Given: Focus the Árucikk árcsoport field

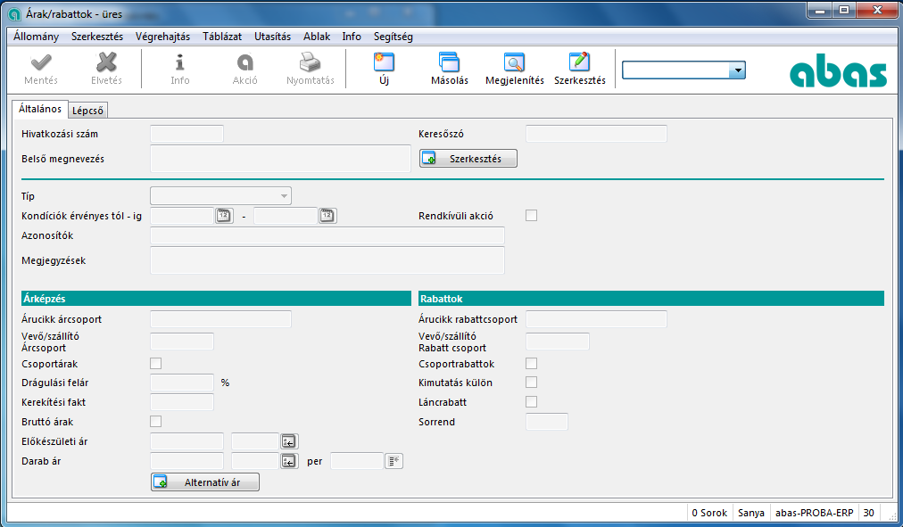Looking at the screenshot, I should click(220, 319).
